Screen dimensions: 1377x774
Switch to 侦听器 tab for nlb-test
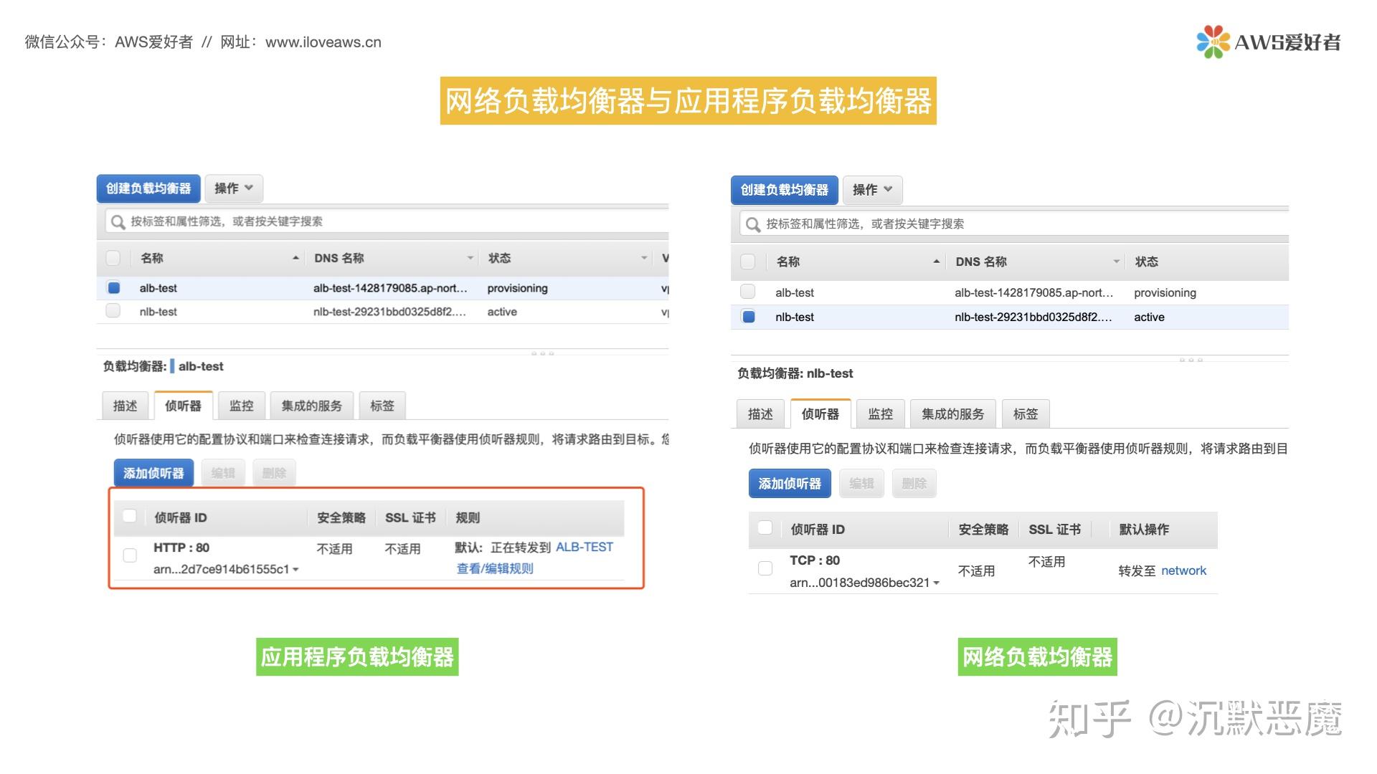820,414
